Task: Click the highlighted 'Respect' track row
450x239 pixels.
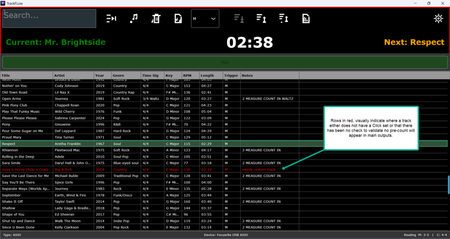Action: coord(224,144)
